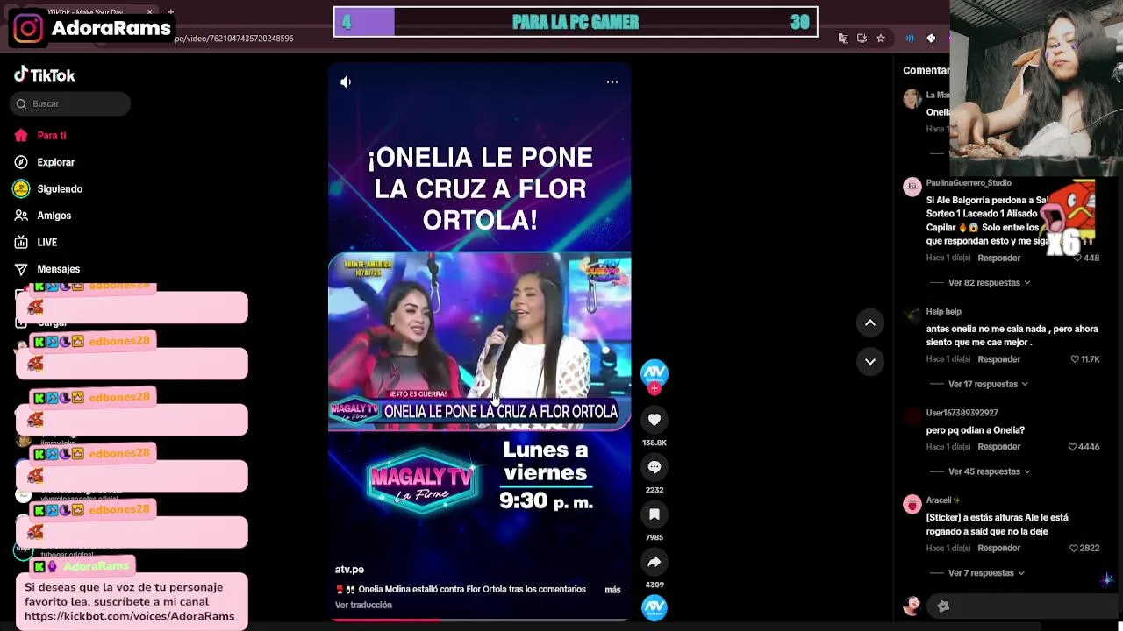
Task: Expand Ver 45 respuestas replies
Action: tap(989, 471)
